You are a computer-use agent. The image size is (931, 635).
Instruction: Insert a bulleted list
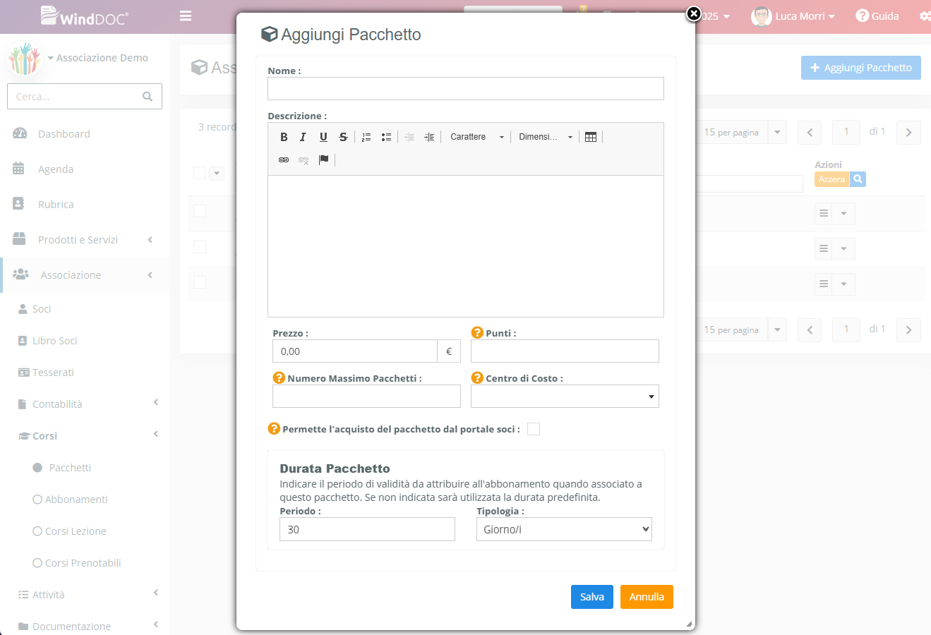[x=386, y=137]
